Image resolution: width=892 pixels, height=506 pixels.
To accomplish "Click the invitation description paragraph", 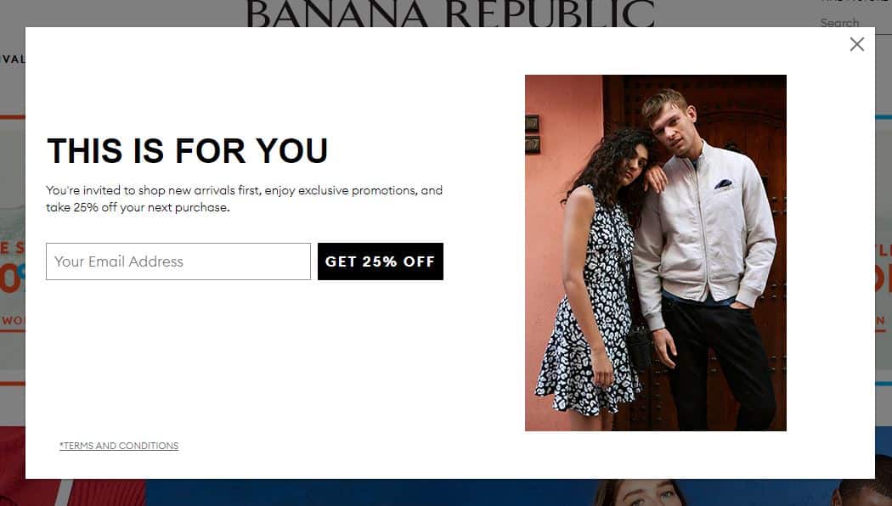I will point(244,199).
